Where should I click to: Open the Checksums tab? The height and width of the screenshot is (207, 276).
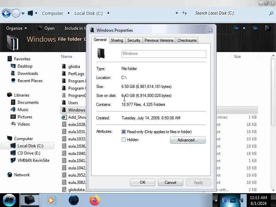tap(187, 40)
